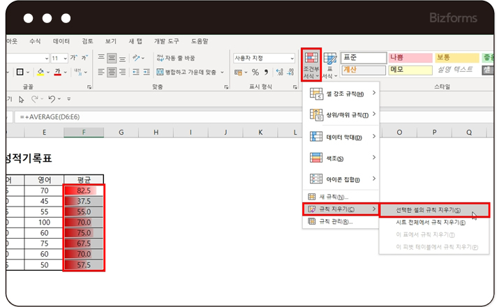Click the redo arrow in quick access
The width and height of the screenshot is (499, 307).
34,99
